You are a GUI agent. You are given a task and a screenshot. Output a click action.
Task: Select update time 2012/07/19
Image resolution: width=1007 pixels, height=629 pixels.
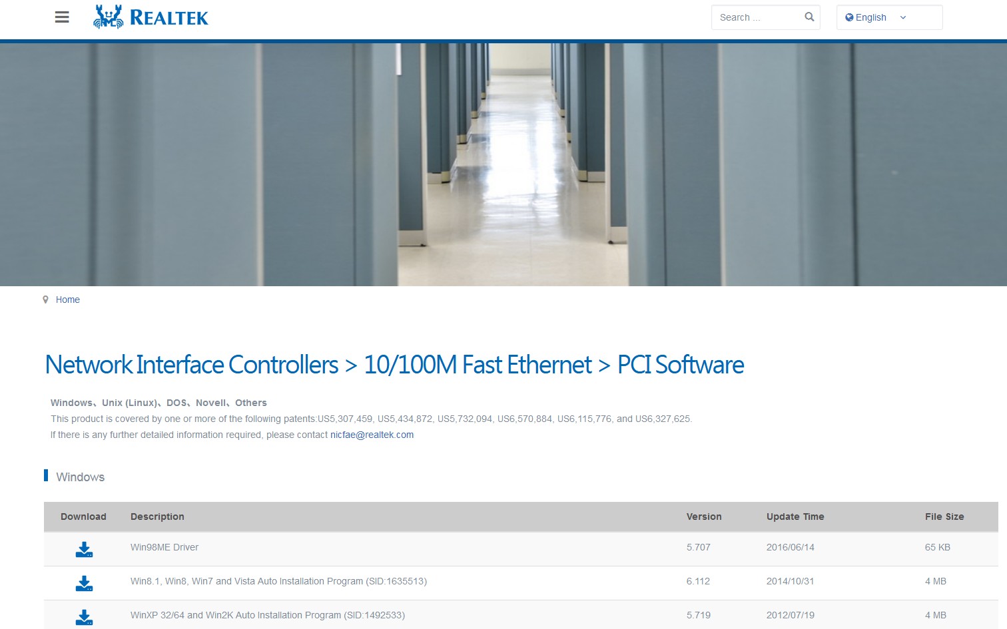[x=791, y=615]
